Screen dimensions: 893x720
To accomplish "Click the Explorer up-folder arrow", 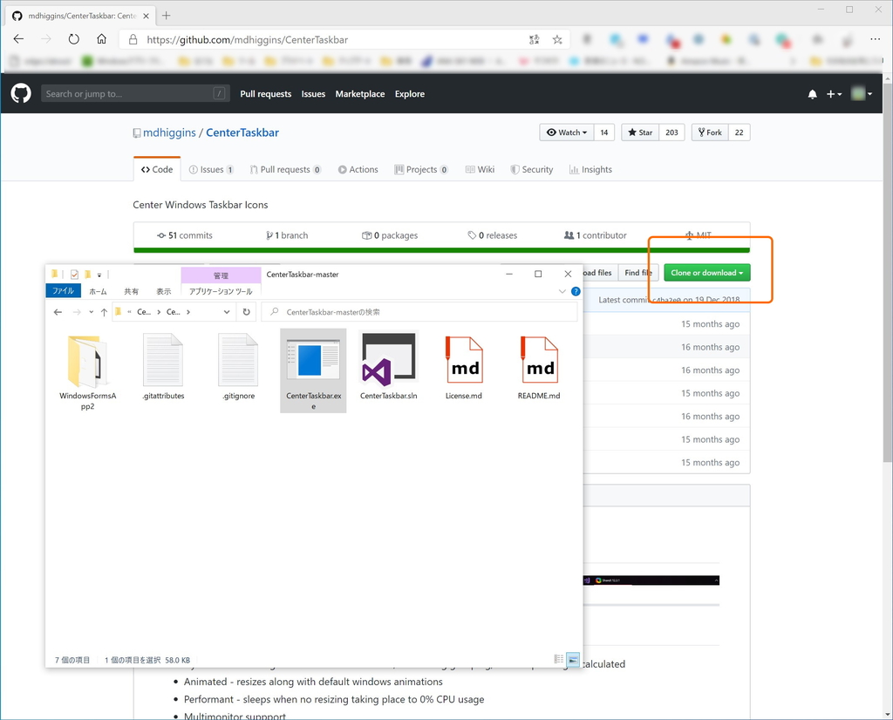I will point(104,312).
